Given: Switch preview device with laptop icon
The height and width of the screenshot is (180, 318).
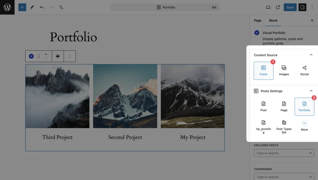Looking at the screenshot, I should click(x=268, y=7).
